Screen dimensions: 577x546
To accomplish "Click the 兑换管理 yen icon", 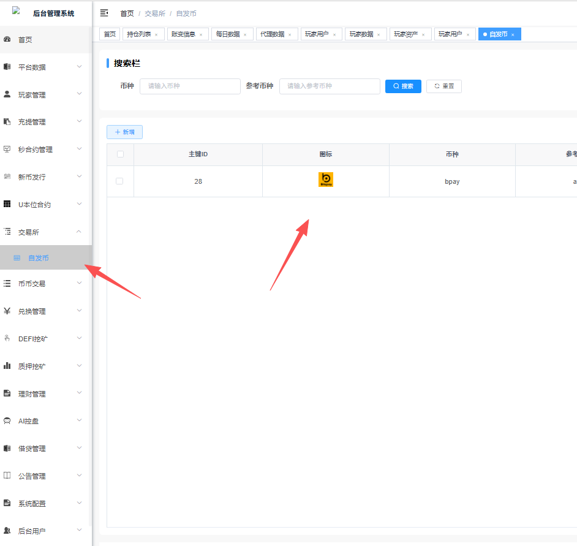I will [7, 311].
